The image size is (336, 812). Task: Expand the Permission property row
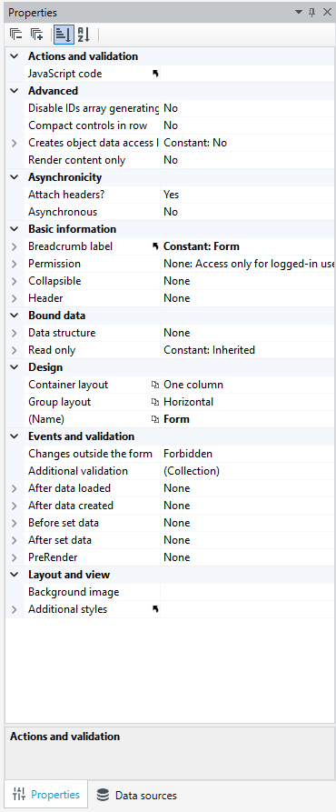pos(15,264)
